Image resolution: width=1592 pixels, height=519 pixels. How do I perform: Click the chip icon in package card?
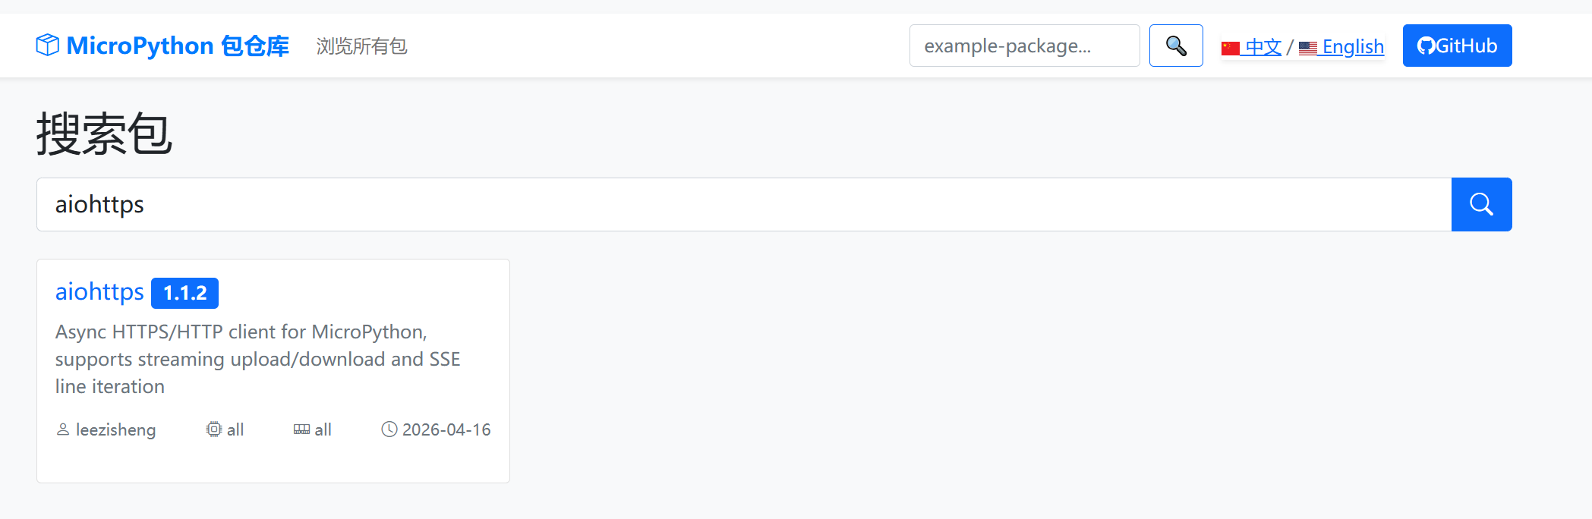(x=214, y=429)
